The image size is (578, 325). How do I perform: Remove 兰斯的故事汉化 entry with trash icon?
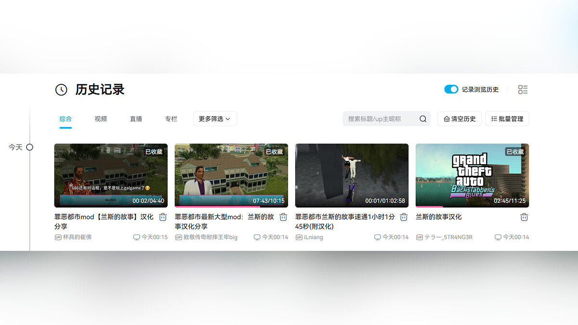(x=524, y=217)
